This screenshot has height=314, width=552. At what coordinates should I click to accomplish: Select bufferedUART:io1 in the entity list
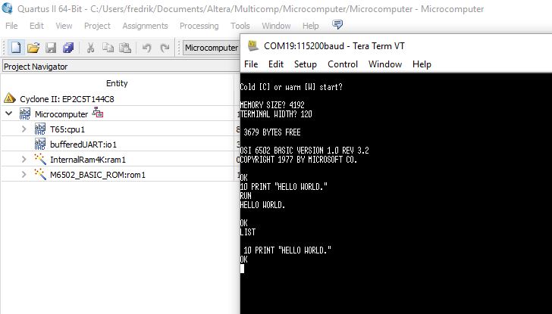coord(83,144)
